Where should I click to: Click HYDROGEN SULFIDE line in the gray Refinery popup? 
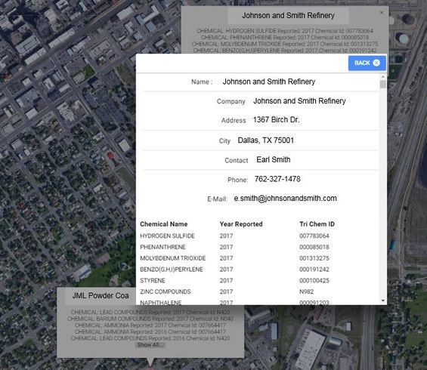pyautogui.click(x=285, y=31)
